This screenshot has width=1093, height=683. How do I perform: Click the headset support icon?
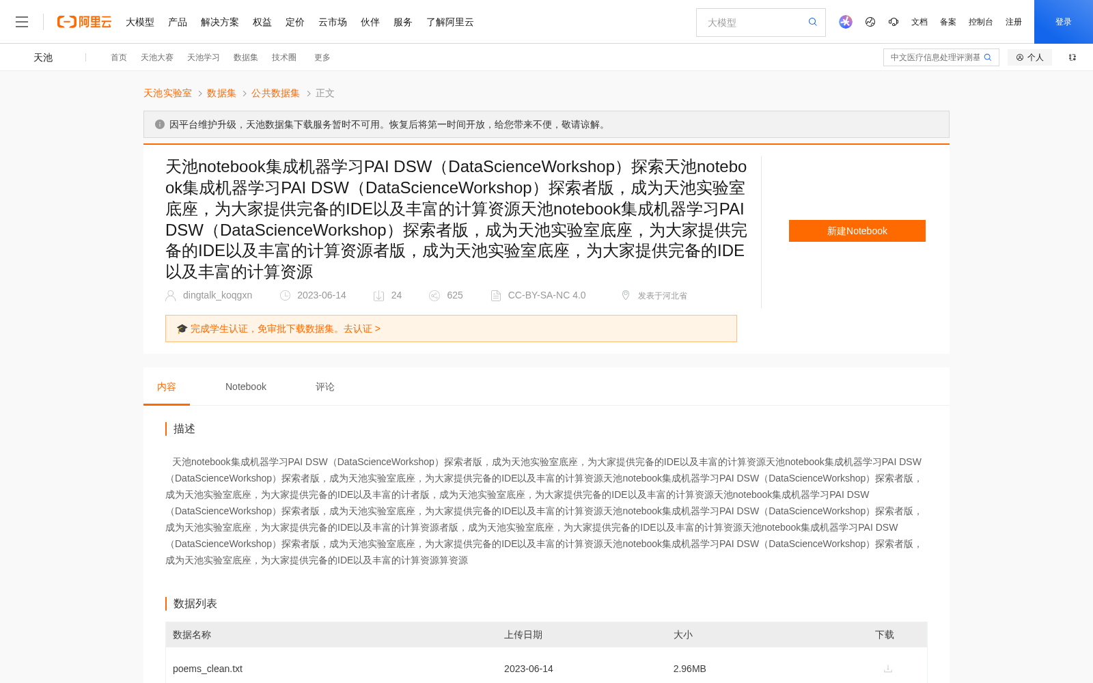coord(894,22)
